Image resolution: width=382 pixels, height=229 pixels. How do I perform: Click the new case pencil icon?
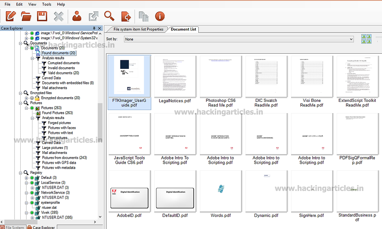(x=11, y=16)
